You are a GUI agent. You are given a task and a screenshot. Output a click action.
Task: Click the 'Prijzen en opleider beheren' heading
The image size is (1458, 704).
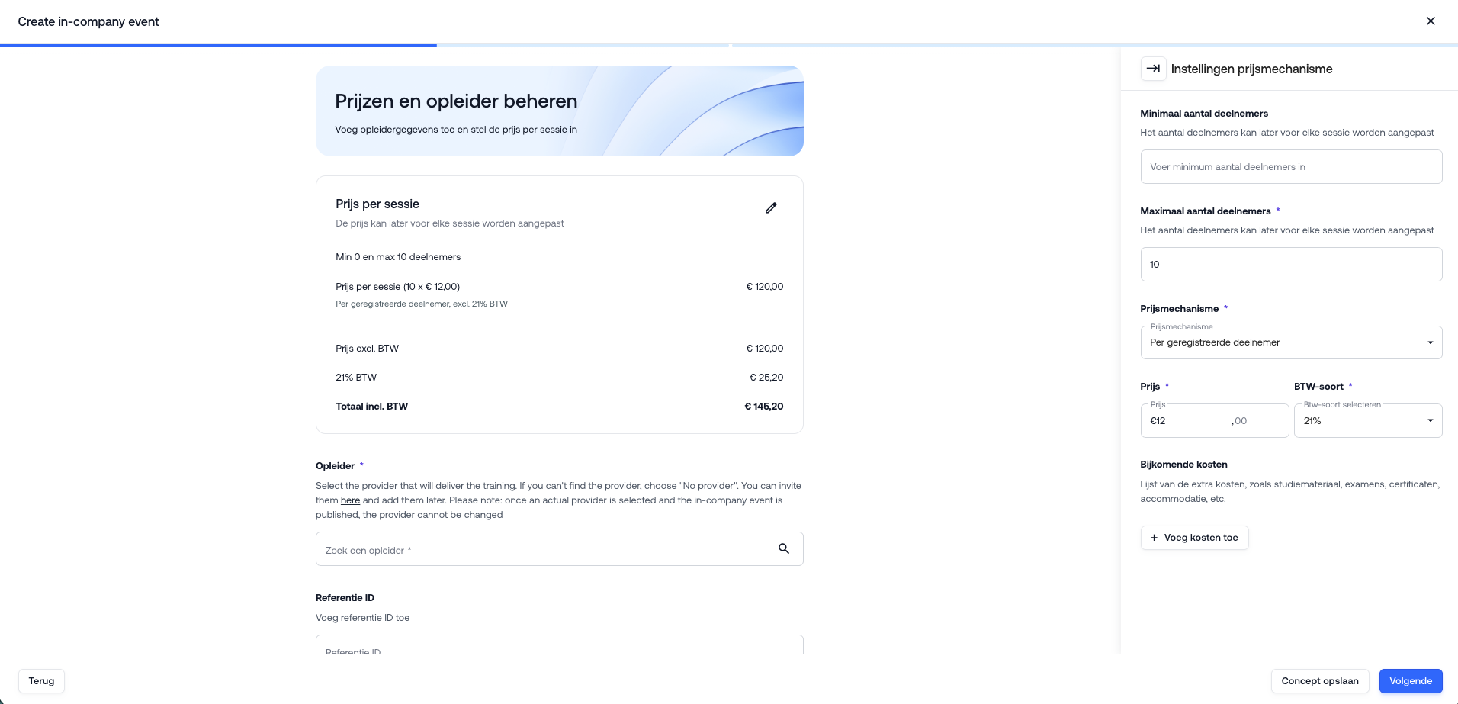pos(456,101)
